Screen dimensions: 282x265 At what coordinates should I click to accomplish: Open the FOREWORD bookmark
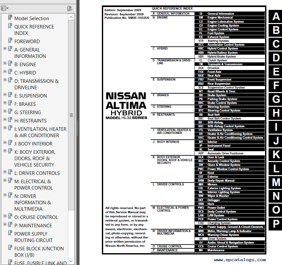click(x=27, y=42)
